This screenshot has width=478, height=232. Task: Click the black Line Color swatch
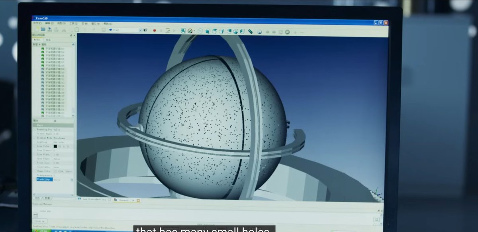pyautogui.click(x=55, y=146)
